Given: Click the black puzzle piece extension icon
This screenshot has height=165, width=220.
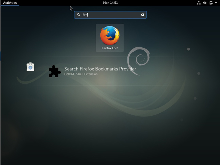Looking at the screenshot, I should click(x=55, y=71).
